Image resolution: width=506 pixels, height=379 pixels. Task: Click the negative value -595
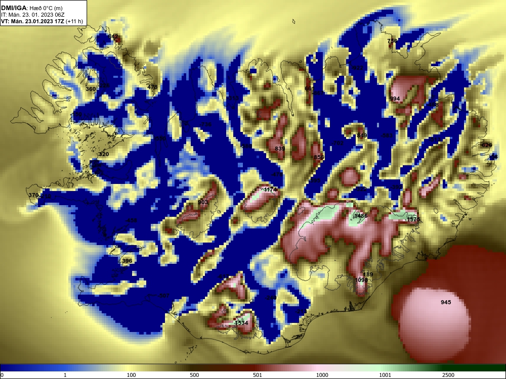(315, 180)
